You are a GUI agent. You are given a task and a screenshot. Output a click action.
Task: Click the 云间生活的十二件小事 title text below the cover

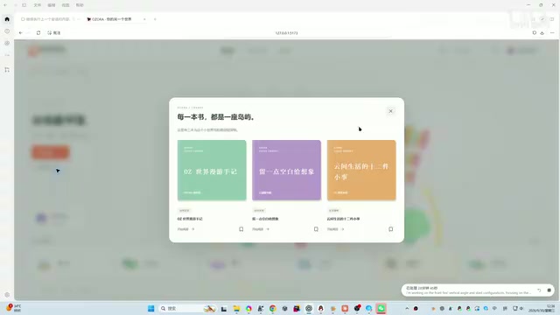coord(344,219)
